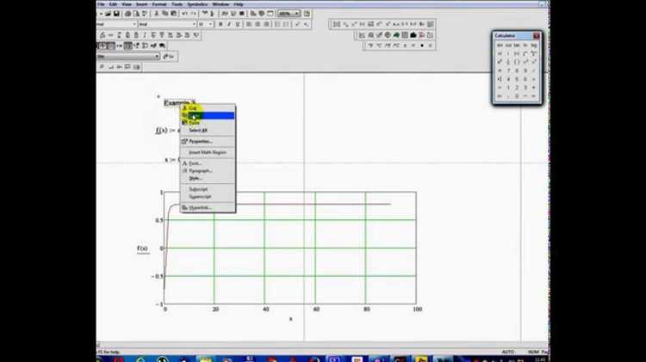Click digit 5 in Calculator palette
The image size is (646, 362).
click(x=517, y=79)
